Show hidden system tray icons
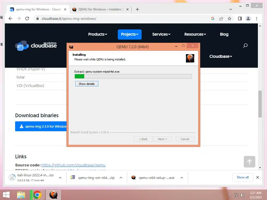This screenshot has height=200, width=267. pos(230,195)
